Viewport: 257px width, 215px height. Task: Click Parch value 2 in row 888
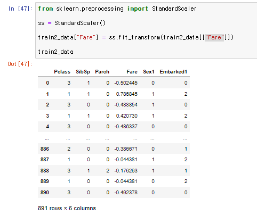108,171
